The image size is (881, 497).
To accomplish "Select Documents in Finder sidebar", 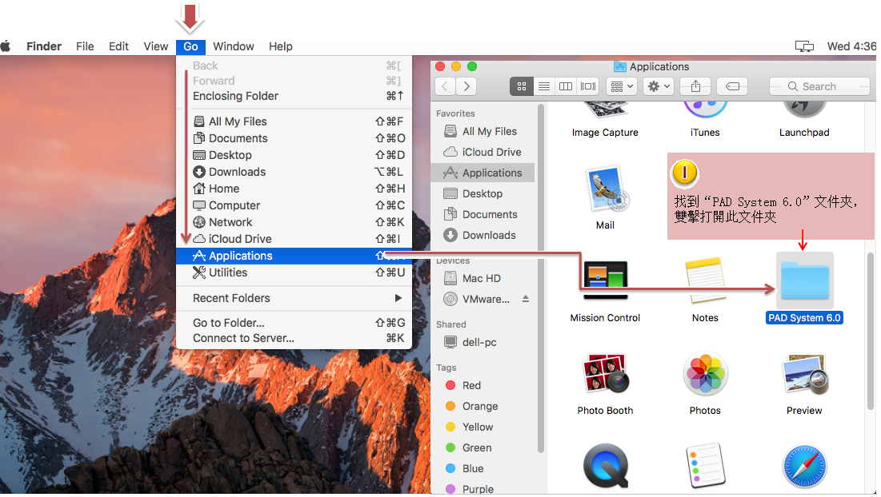I will [x=483, y=214].
